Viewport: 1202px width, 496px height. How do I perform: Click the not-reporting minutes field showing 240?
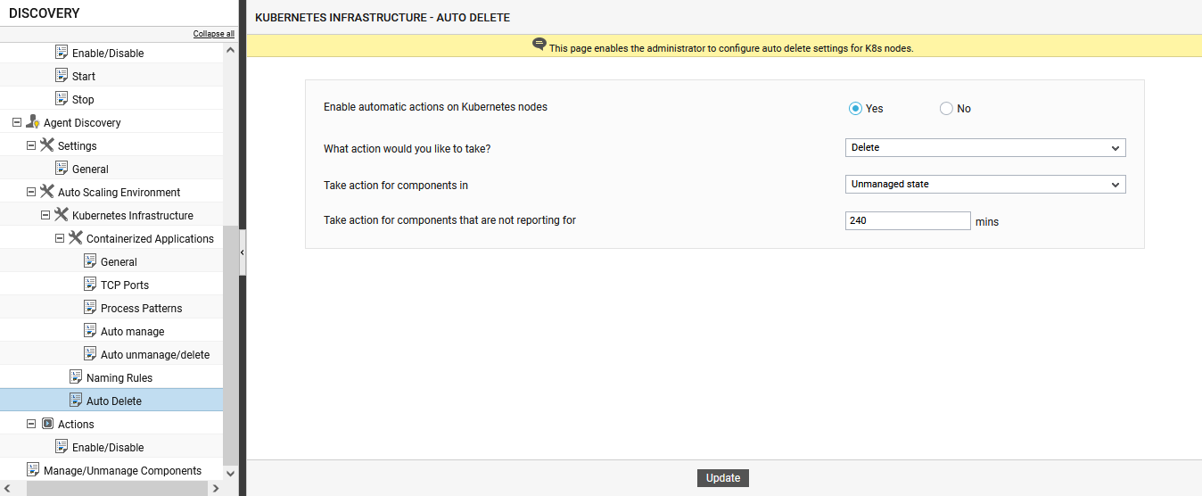(x=908, y=221)
